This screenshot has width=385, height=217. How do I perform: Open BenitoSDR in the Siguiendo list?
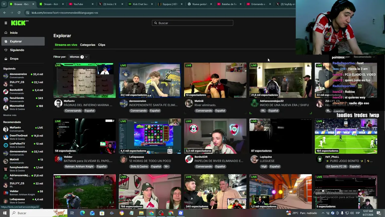click(x=23, y=91)
